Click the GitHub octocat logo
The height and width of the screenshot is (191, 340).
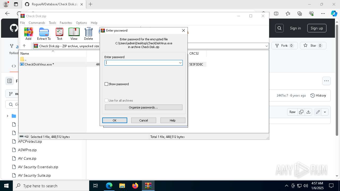click(x=14, y=28)
